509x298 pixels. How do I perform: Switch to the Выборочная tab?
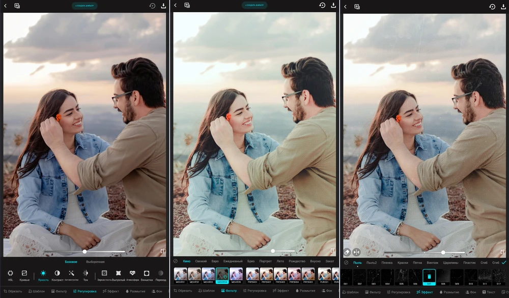click(x=95, y=262)
